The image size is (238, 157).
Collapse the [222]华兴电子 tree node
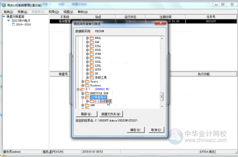pyautogui.click(x=9, y=21)
